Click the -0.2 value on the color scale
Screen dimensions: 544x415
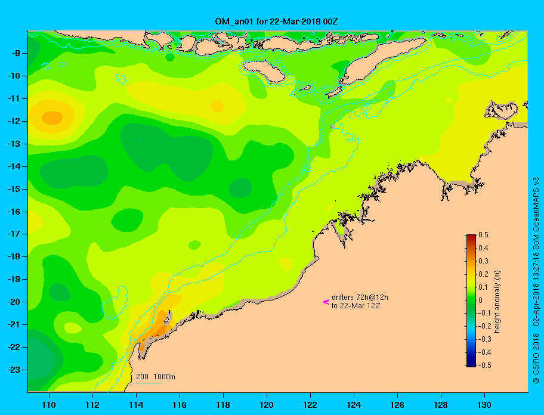(x=485, y=326)
